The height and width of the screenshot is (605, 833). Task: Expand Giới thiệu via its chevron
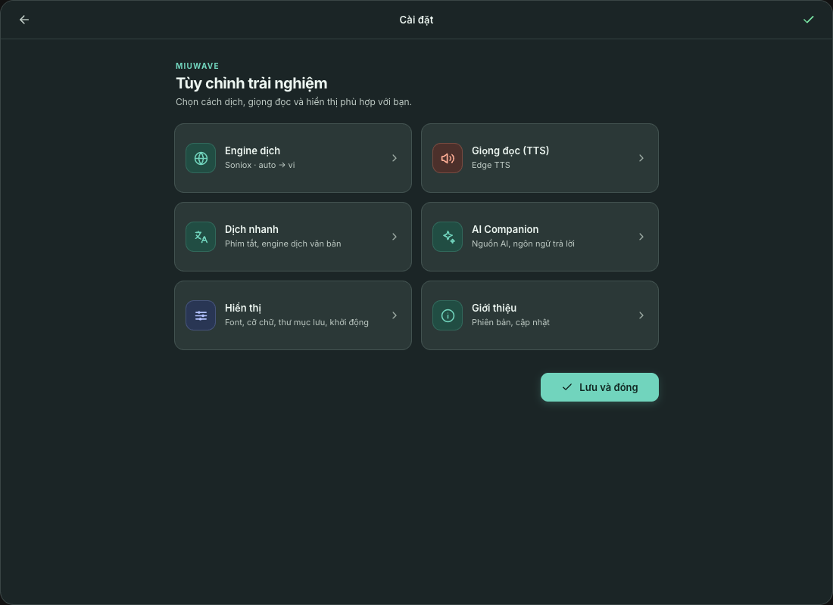coord(641,315)
